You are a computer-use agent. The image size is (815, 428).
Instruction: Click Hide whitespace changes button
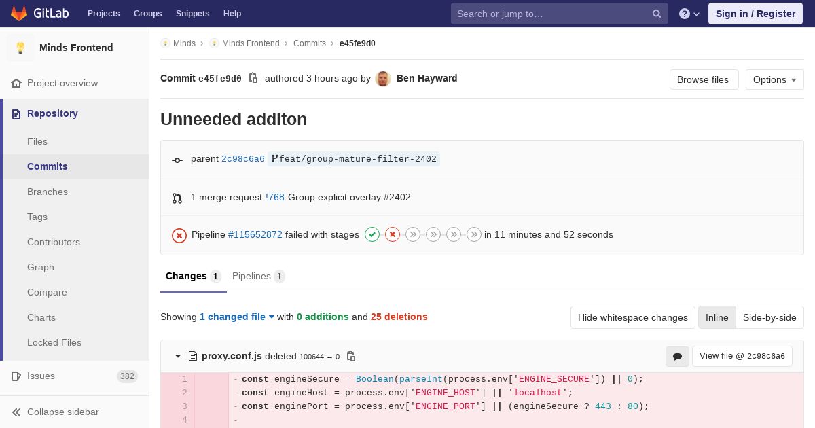pos(633,317)
